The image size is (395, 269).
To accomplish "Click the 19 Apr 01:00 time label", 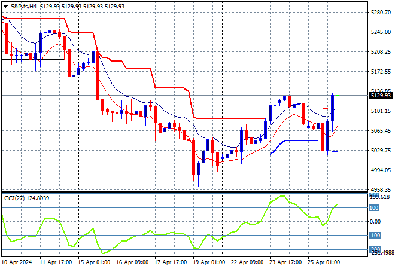I will coord(209,262).
